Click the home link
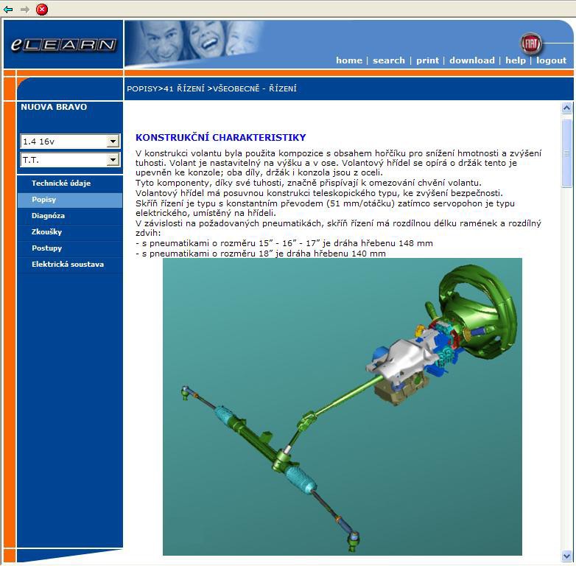The height and width of the screenshot is (566, 576). coord(348,60)
